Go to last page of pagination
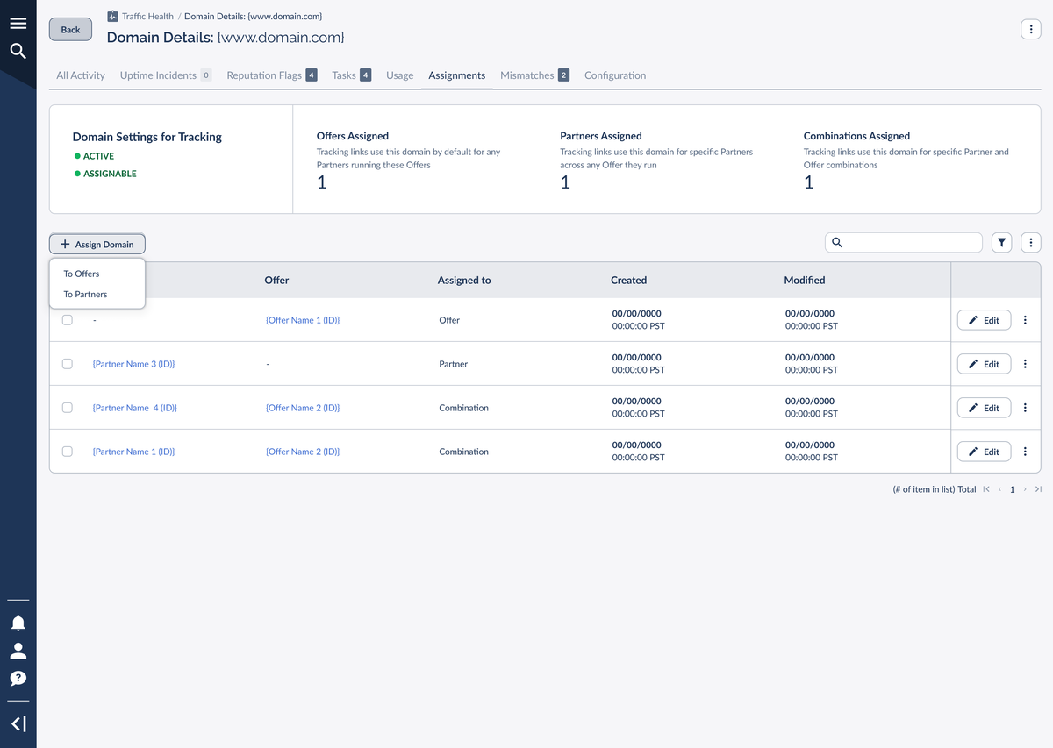This screenshot has height=748, width=1053. pyautogui.click(x=1038, y=489)
